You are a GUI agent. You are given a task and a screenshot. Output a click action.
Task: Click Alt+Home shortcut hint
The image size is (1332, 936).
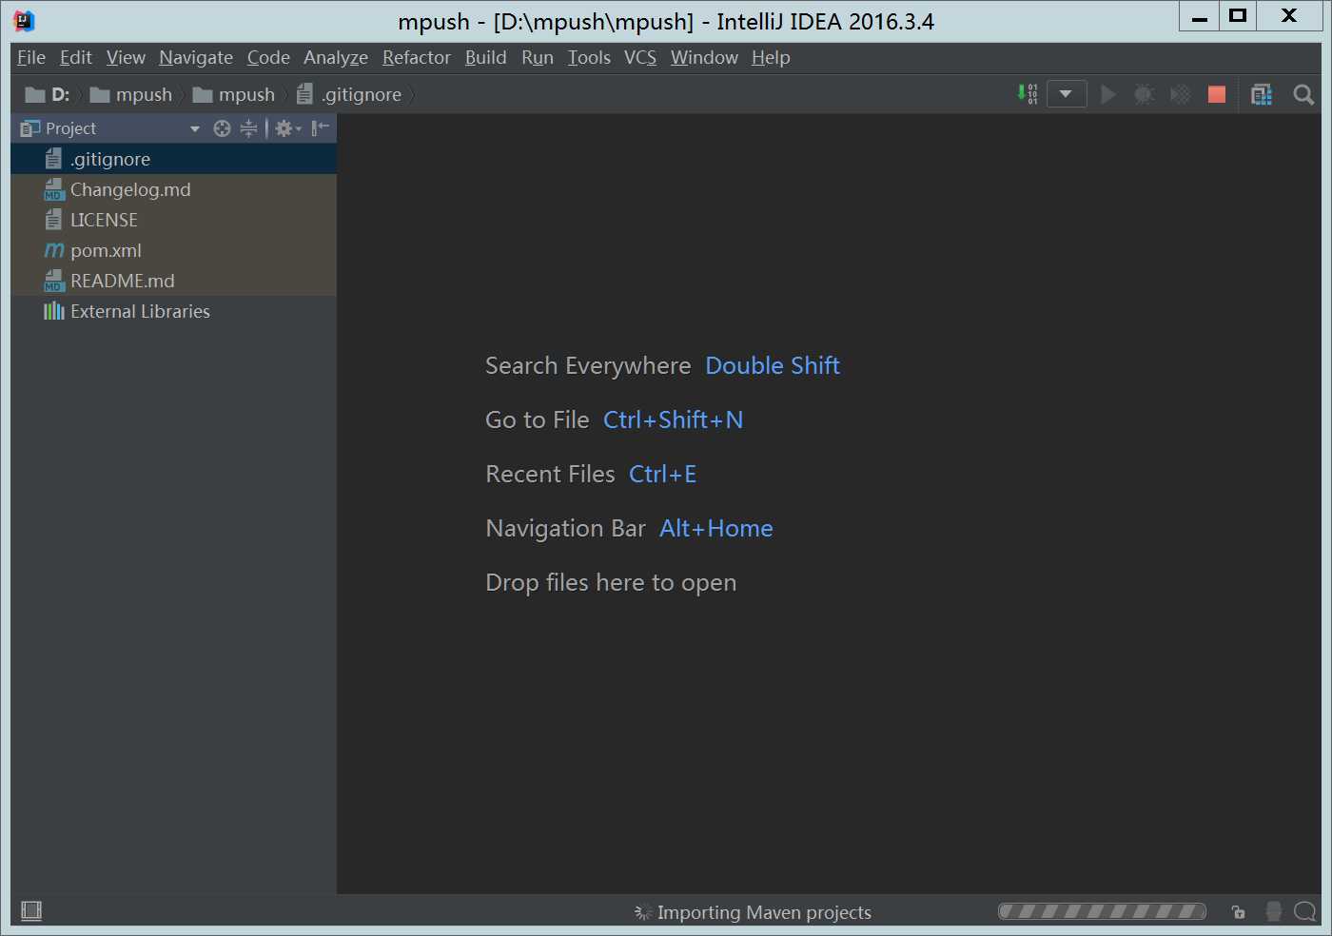click(x=716, y=528)
